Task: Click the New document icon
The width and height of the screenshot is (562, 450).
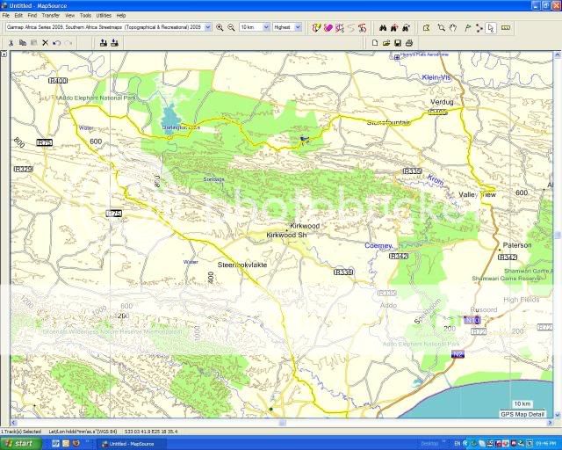Action: 375,43
